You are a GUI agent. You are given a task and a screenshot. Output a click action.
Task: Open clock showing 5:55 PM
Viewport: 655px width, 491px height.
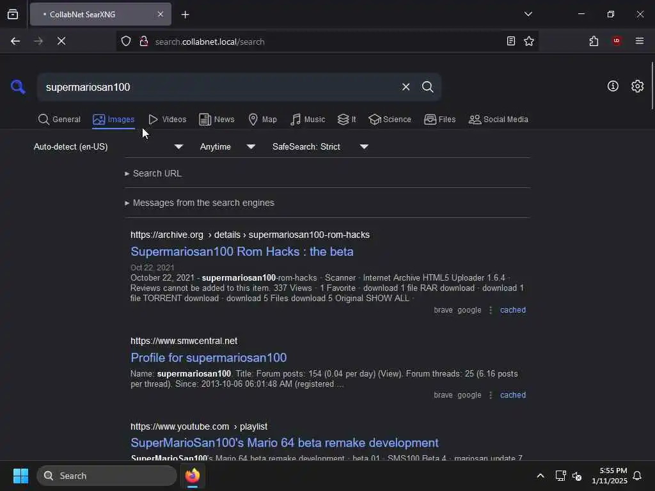coord(609,476)
